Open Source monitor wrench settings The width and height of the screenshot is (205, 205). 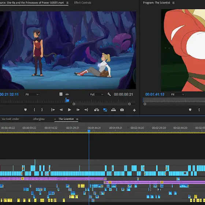click(x=109, y=94)
